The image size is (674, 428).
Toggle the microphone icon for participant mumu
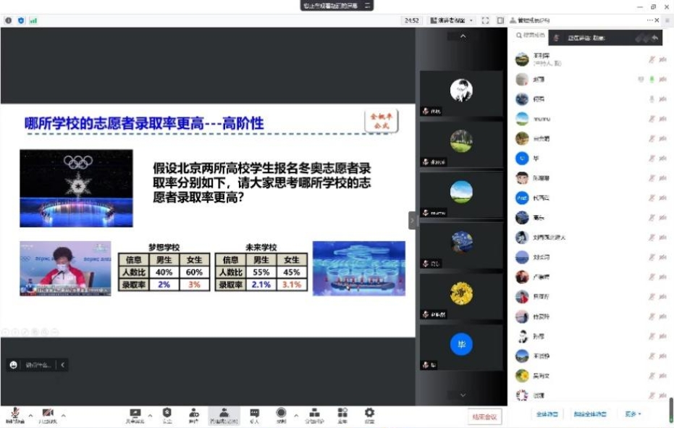click(x=652, y=119)
